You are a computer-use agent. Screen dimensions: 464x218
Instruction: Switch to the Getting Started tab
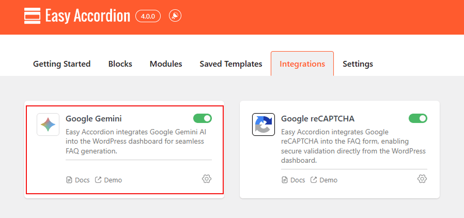click(x=62, y=64)
